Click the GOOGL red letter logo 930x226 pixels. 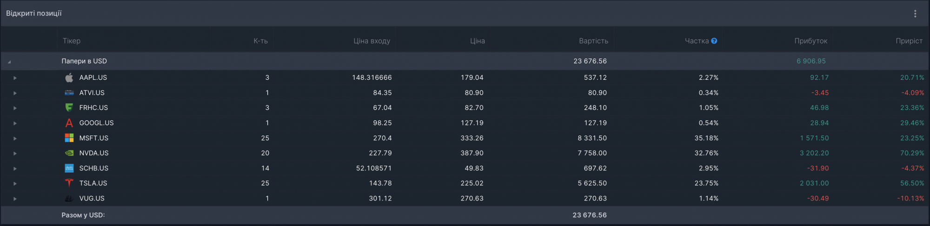(x=69, y=123)
